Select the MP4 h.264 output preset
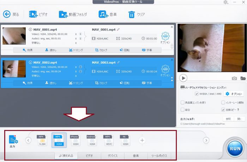This screenshot has width=247, height=162. coord(42,140)
